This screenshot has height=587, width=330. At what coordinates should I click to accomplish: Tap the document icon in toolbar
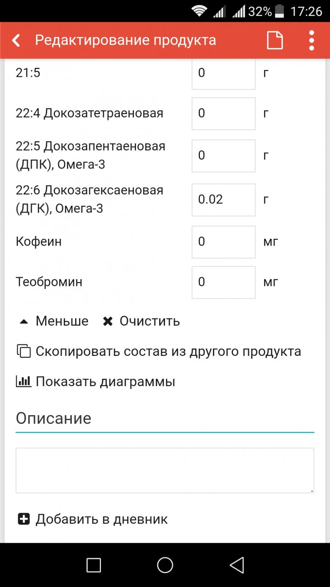[x=274, y=41]
